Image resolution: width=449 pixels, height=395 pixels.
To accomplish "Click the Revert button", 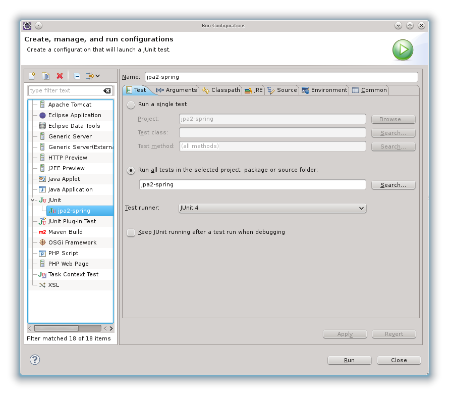I will click(x=394, y=334).
